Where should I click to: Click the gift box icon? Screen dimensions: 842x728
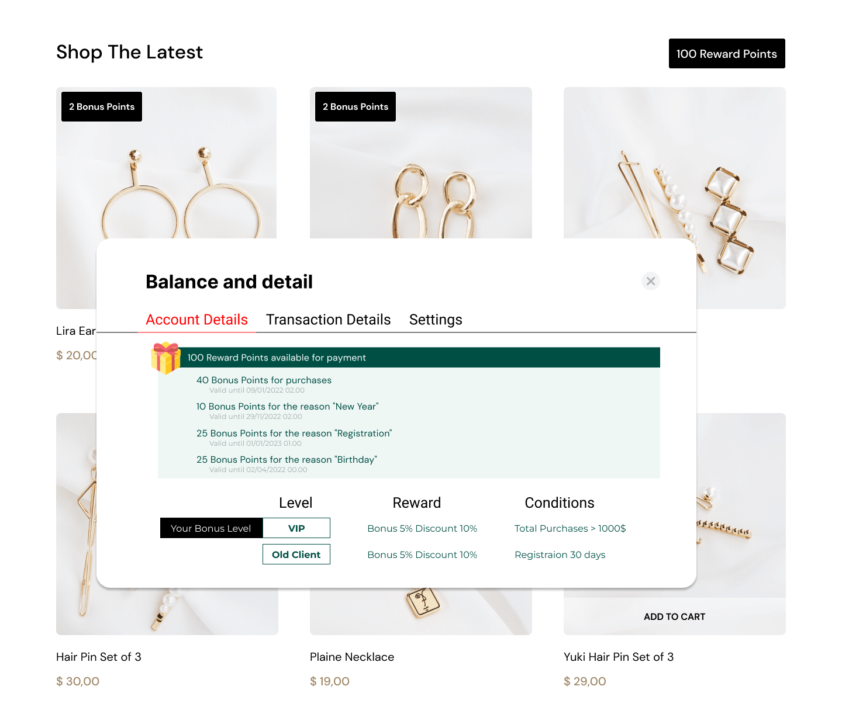click(x=165, y=358)
